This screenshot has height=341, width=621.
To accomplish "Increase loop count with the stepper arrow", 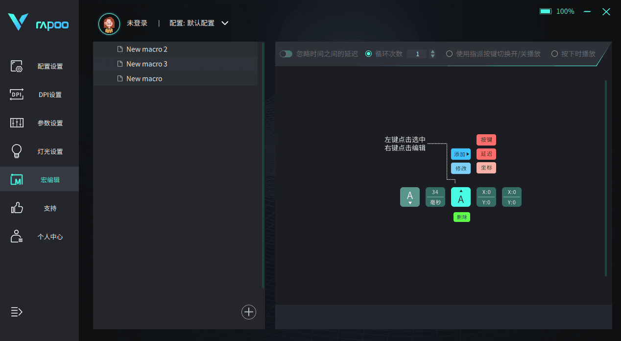I will 432,51.
